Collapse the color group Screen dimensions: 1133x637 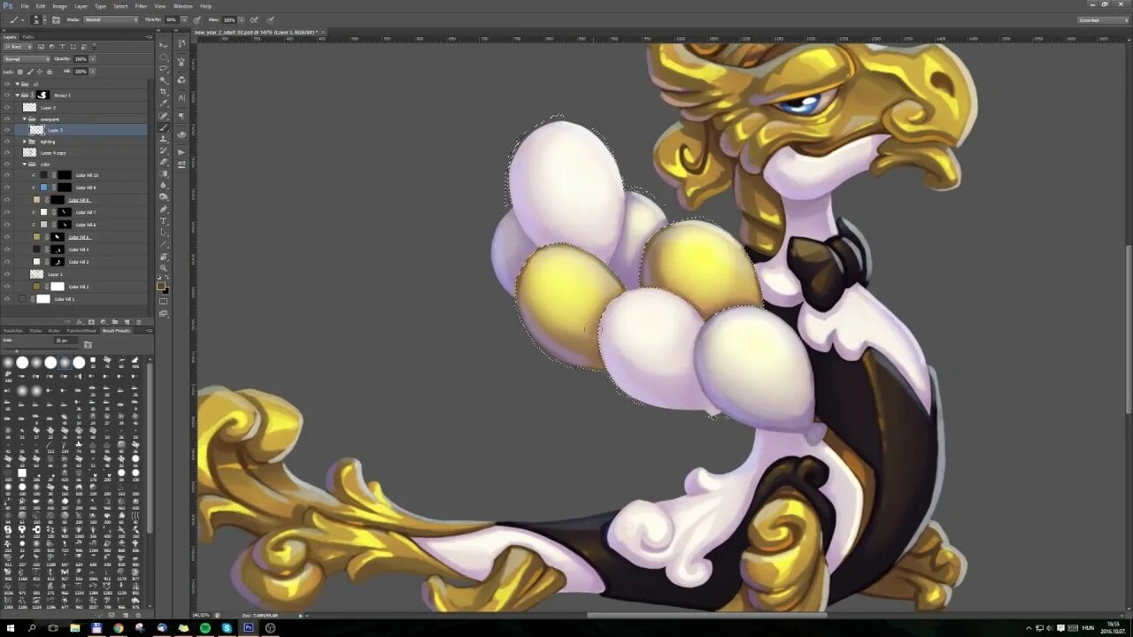pyautogui.click(x=25, y=164)
